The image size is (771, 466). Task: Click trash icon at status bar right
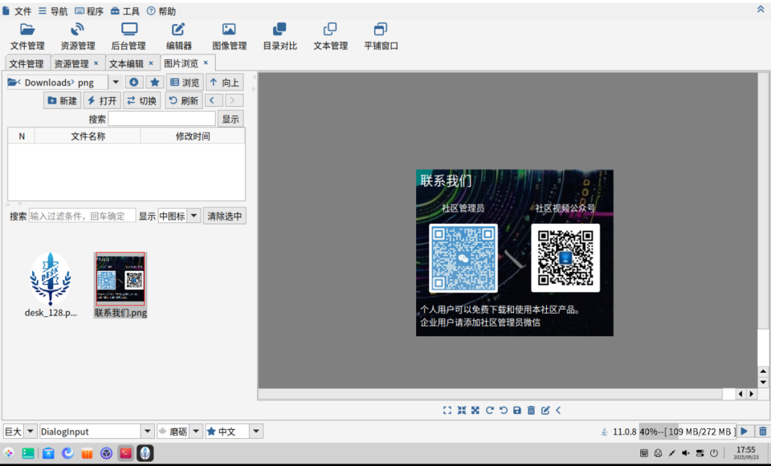point(762,431)
